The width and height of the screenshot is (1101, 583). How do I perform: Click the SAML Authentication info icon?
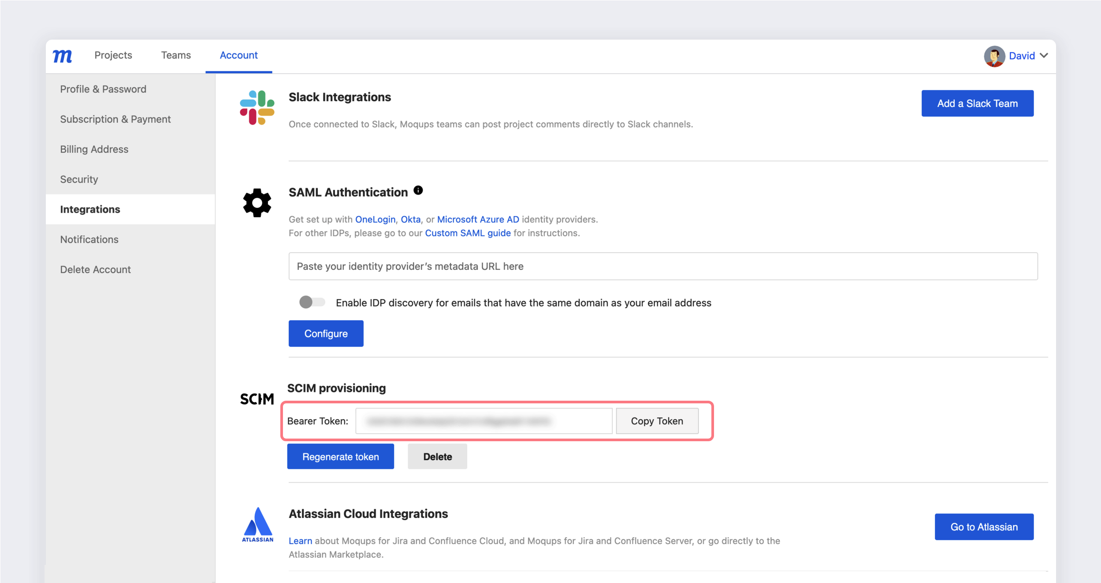[x=418, y=190]
